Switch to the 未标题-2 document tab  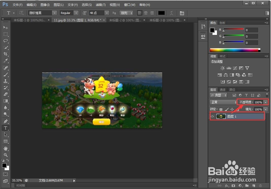point(125,20)
